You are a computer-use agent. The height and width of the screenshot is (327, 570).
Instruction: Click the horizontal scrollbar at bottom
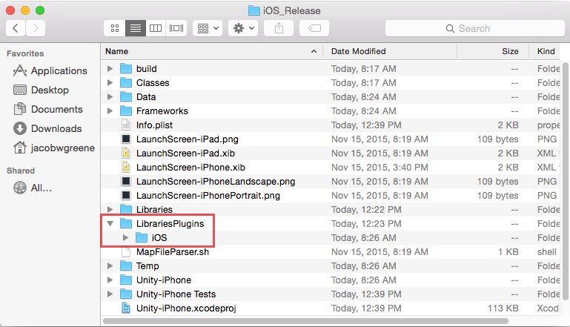[x=296, y=321]
